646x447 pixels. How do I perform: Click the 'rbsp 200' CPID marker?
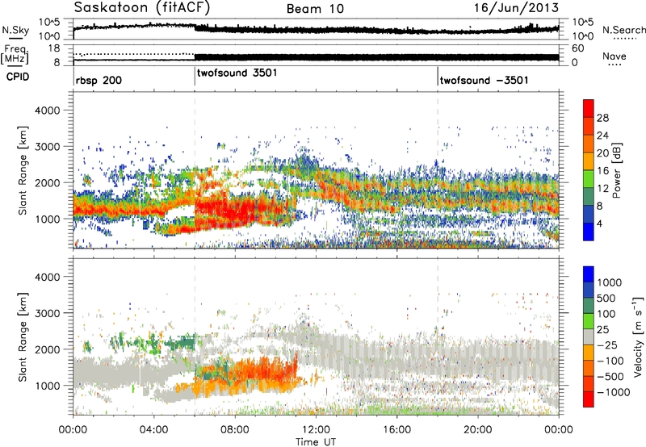(x=99, y=80)
